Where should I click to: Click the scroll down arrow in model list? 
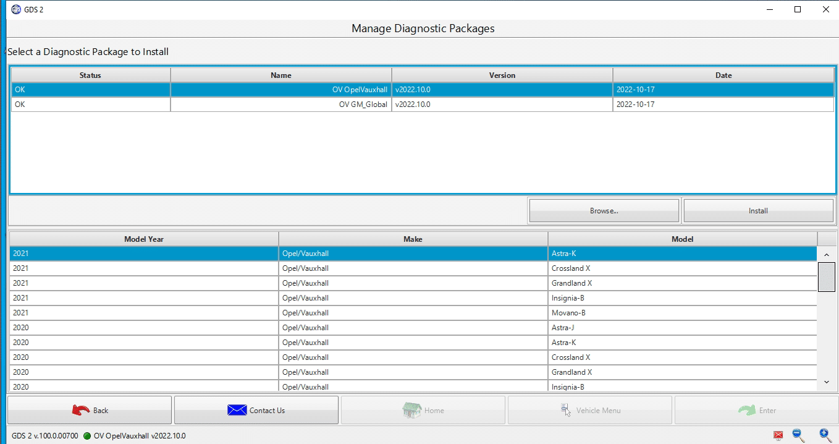click(x=827, y=383)
